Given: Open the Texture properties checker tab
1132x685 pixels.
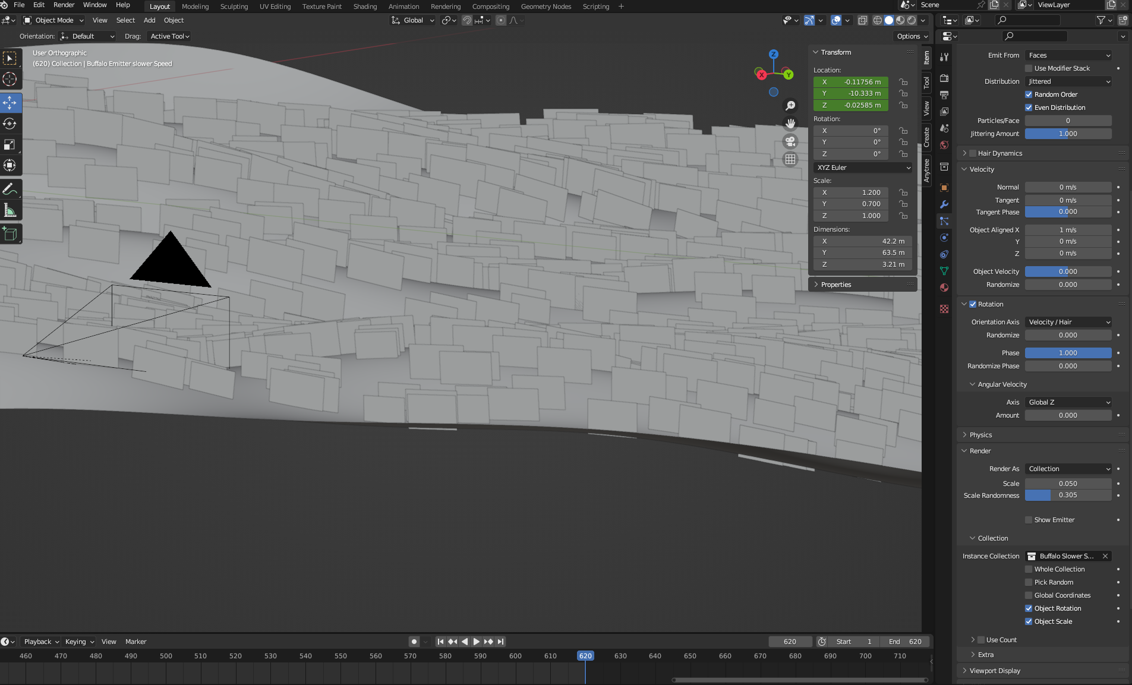Looking at the screenshot, I should point(944,309).
